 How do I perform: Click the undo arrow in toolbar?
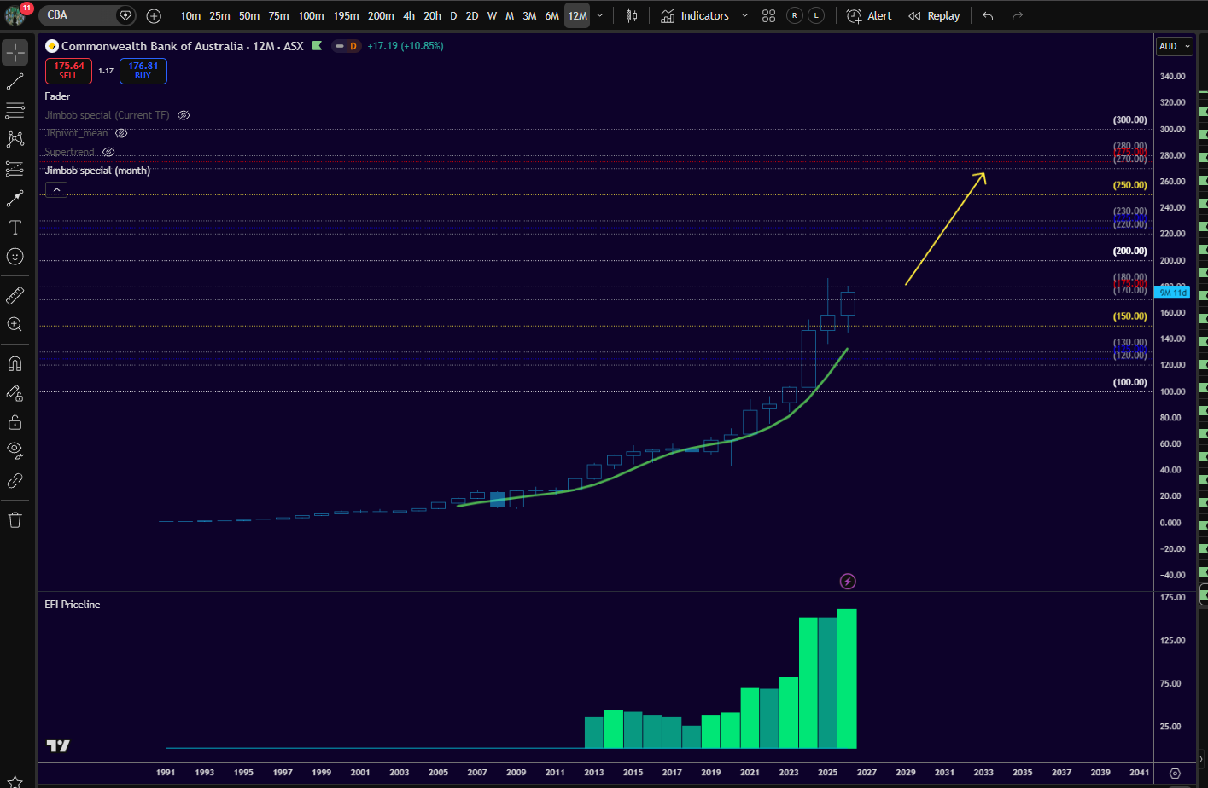(988, 15)
